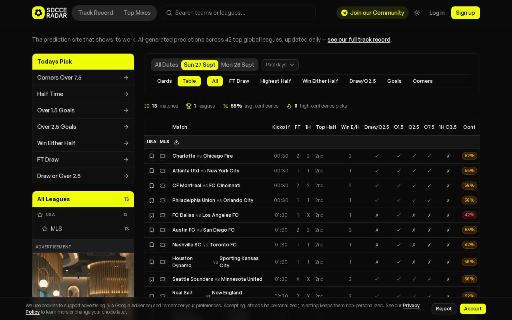The width and height of the screenshot is (512, 320).
Task: Open the Top Mixes tab
Action: 137,13
